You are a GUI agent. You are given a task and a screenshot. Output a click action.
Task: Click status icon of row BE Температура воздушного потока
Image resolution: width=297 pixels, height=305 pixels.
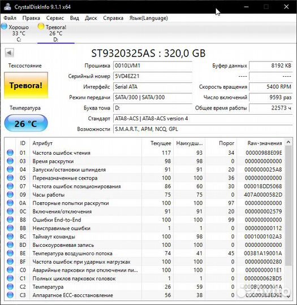pyautogui.click(x=10, y=253)
